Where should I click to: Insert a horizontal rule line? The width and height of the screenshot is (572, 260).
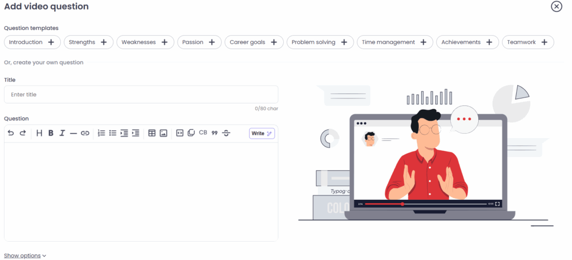pos(73,134)
